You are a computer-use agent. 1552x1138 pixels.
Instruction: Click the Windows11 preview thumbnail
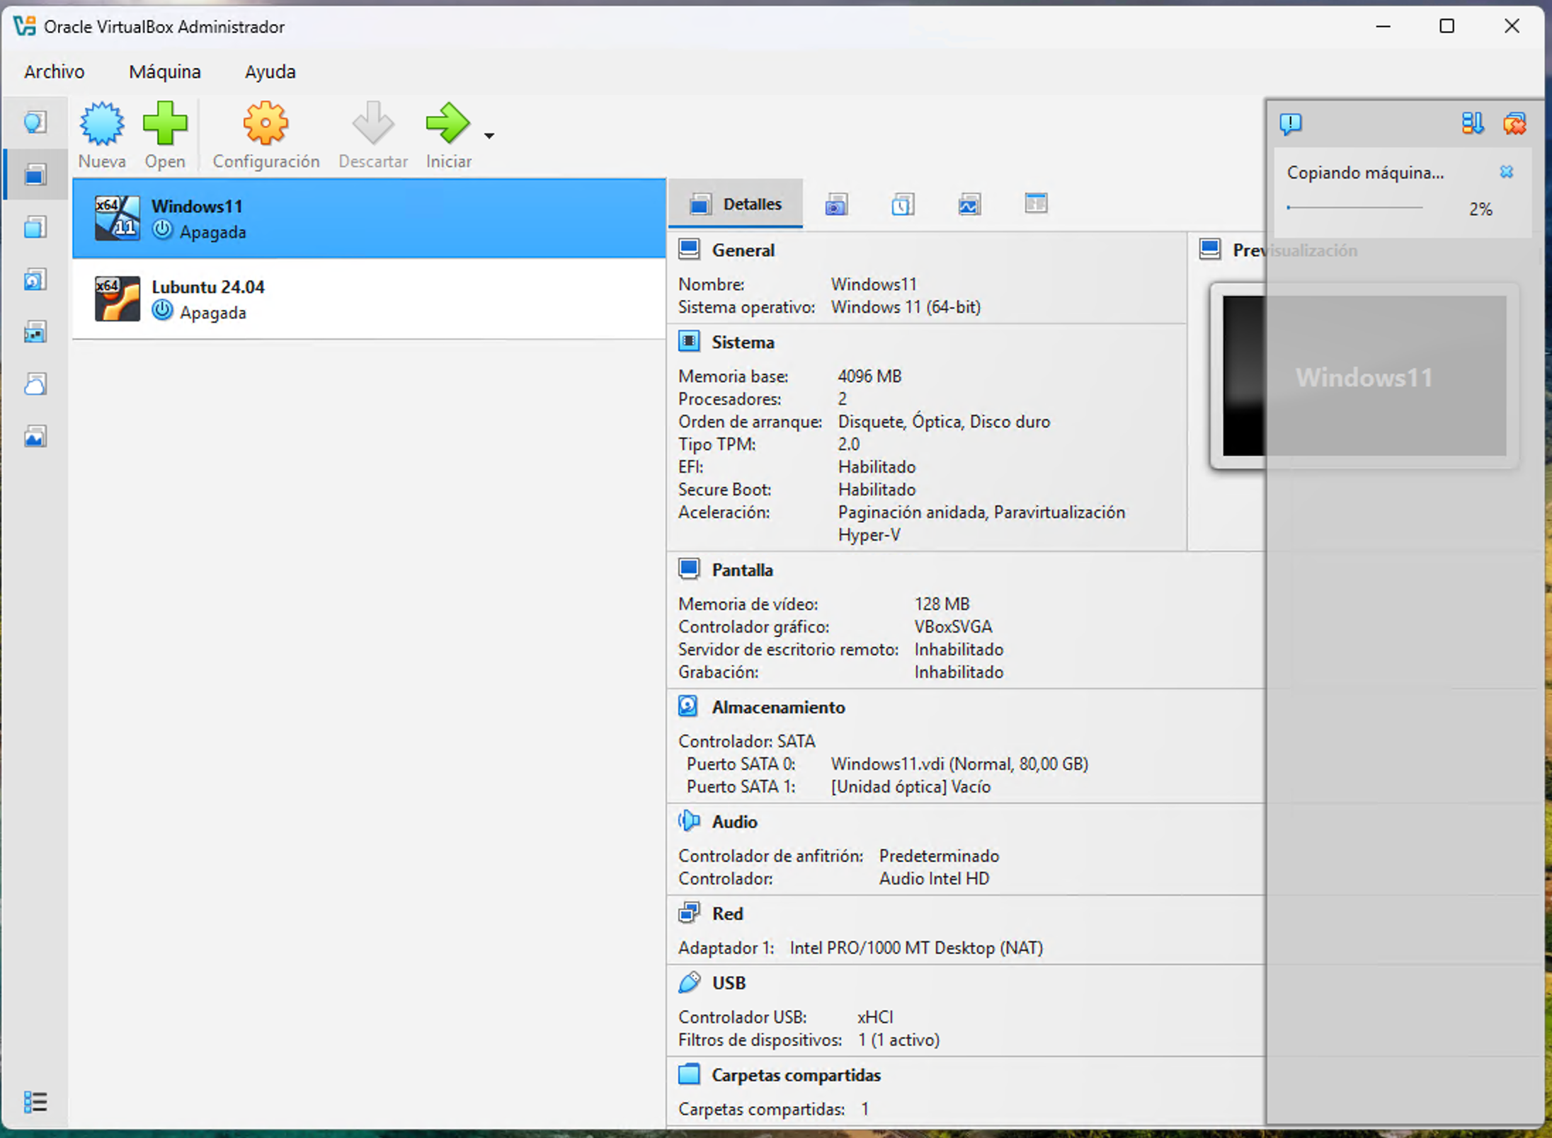(1364, 376)
